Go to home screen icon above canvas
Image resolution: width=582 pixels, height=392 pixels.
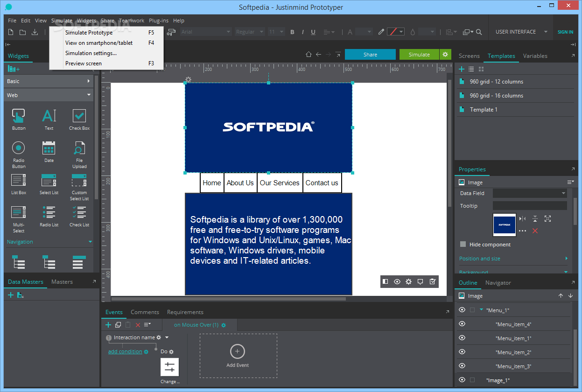[309, 55]
